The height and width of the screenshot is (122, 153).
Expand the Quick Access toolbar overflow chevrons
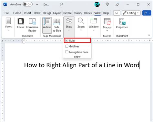(37, 5)
